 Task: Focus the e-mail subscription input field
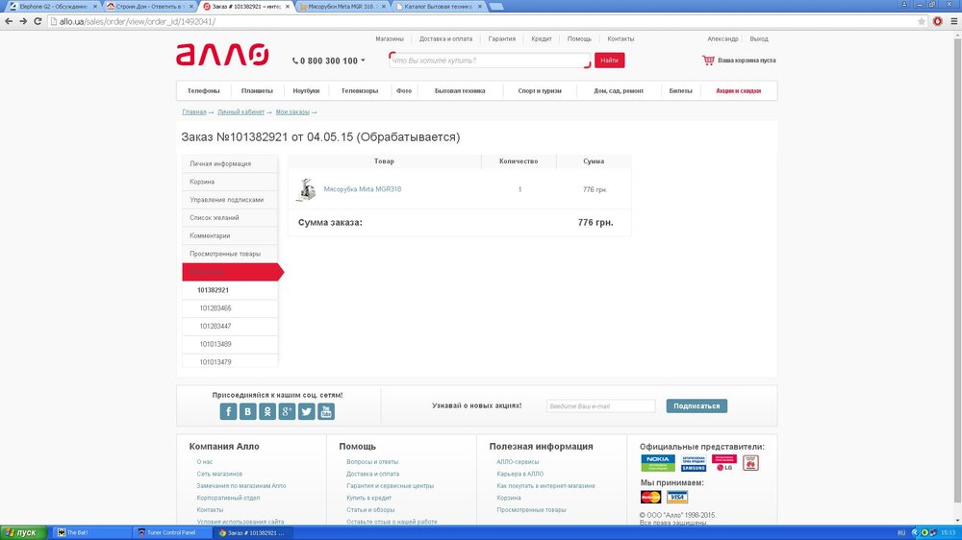(600, 405)
